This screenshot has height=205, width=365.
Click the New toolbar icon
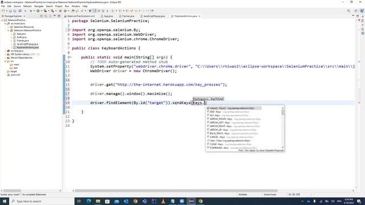pos(3,11)
